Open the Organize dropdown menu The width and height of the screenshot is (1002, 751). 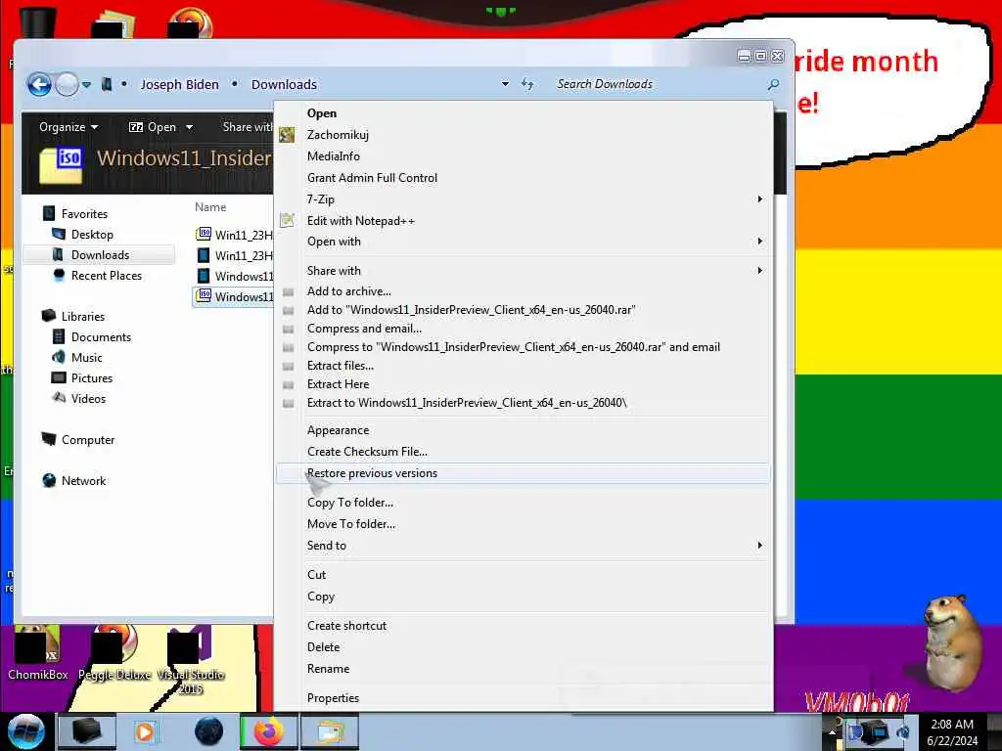click(x=68, y=127)
